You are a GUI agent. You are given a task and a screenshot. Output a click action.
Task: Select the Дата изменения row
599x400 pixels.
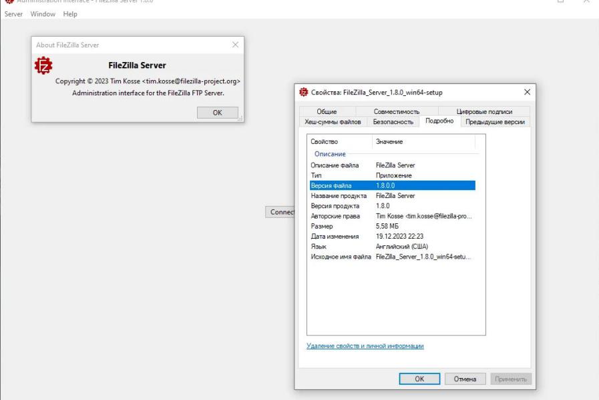tap(393, 237)
